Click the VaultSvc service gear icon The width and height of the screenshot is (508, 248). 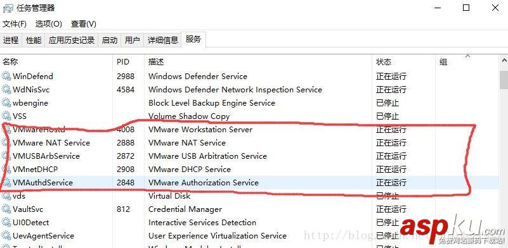tap(6, 209)
